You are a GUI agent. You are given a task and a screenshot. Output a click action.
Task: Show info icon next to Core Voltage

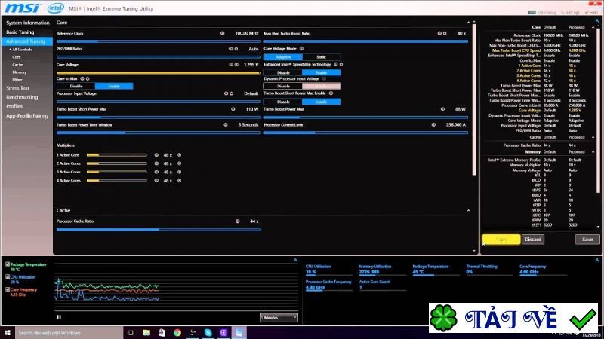pyautogui.click(x=231, y=65)
